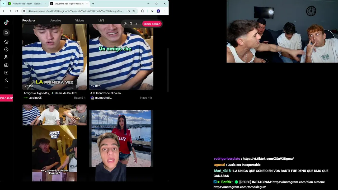
Task: Click the title Amigos o Algo Más
Action: [52, 93]
